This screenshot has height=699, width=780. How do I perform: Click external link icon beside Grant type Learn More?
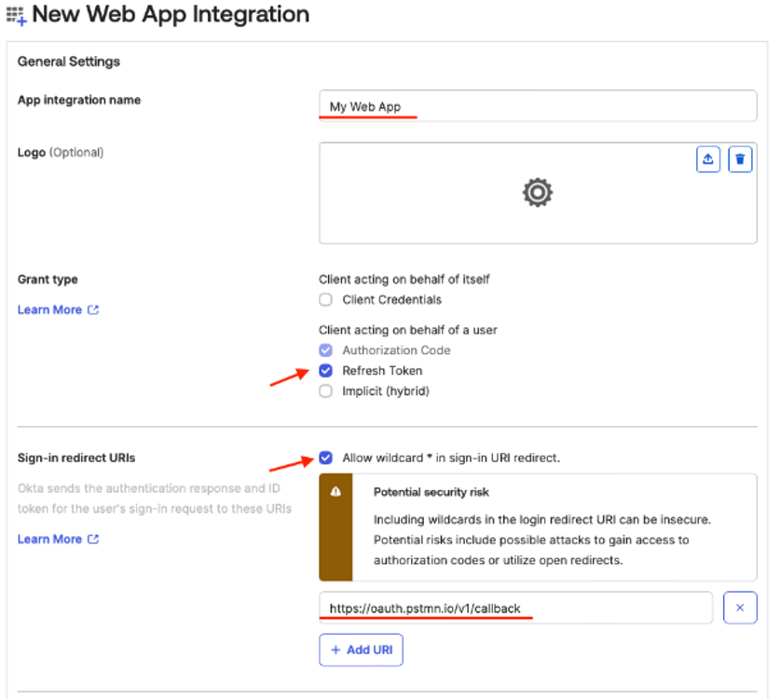[93, 310]
